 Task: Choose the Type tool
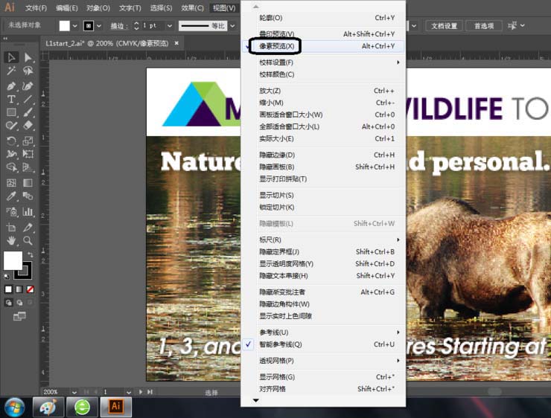(11, 100)
